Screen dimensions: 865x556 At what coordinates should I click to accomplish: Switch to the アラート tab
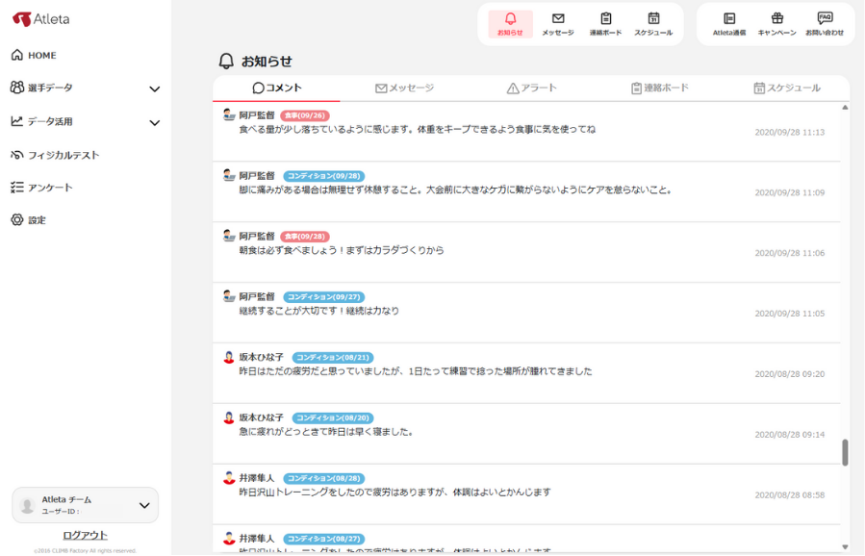tap(532, 88)
